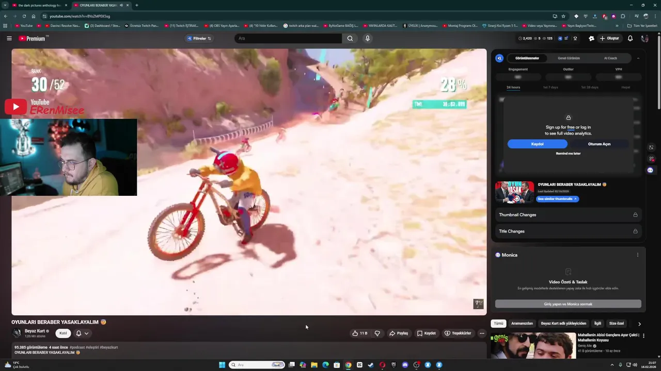
Task: Start voice search with microphone icon
Action: click(x=368, y=38)
